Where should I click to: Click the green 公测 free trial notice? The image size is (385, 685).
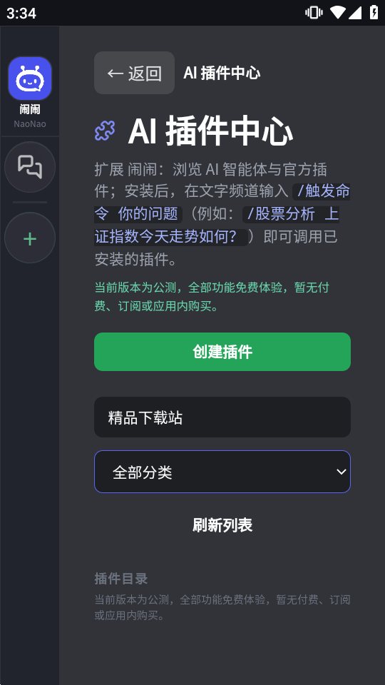(x=212, y=297)
